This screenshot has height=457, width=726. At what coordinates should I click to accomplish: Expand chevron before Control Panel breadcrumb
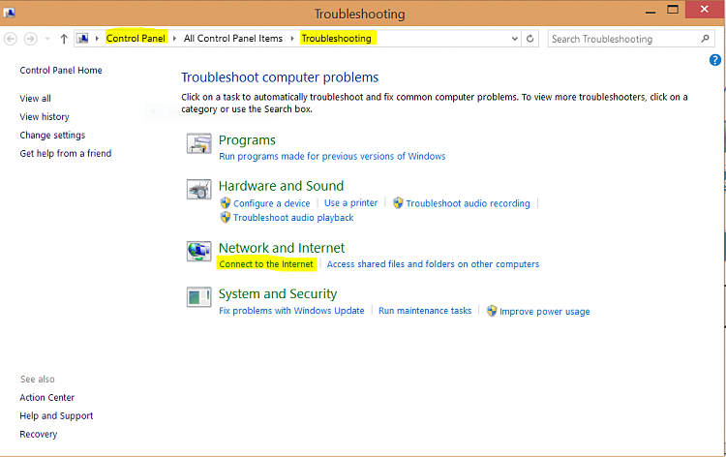tap(97, 39)
